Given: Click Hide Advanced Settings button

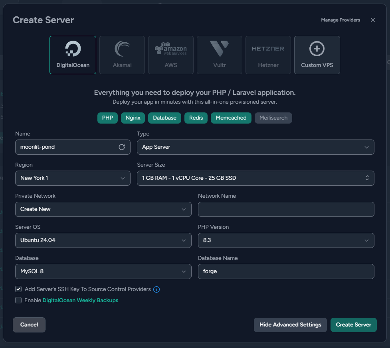Looking at the screenshot, I should [x=290, y=324].
